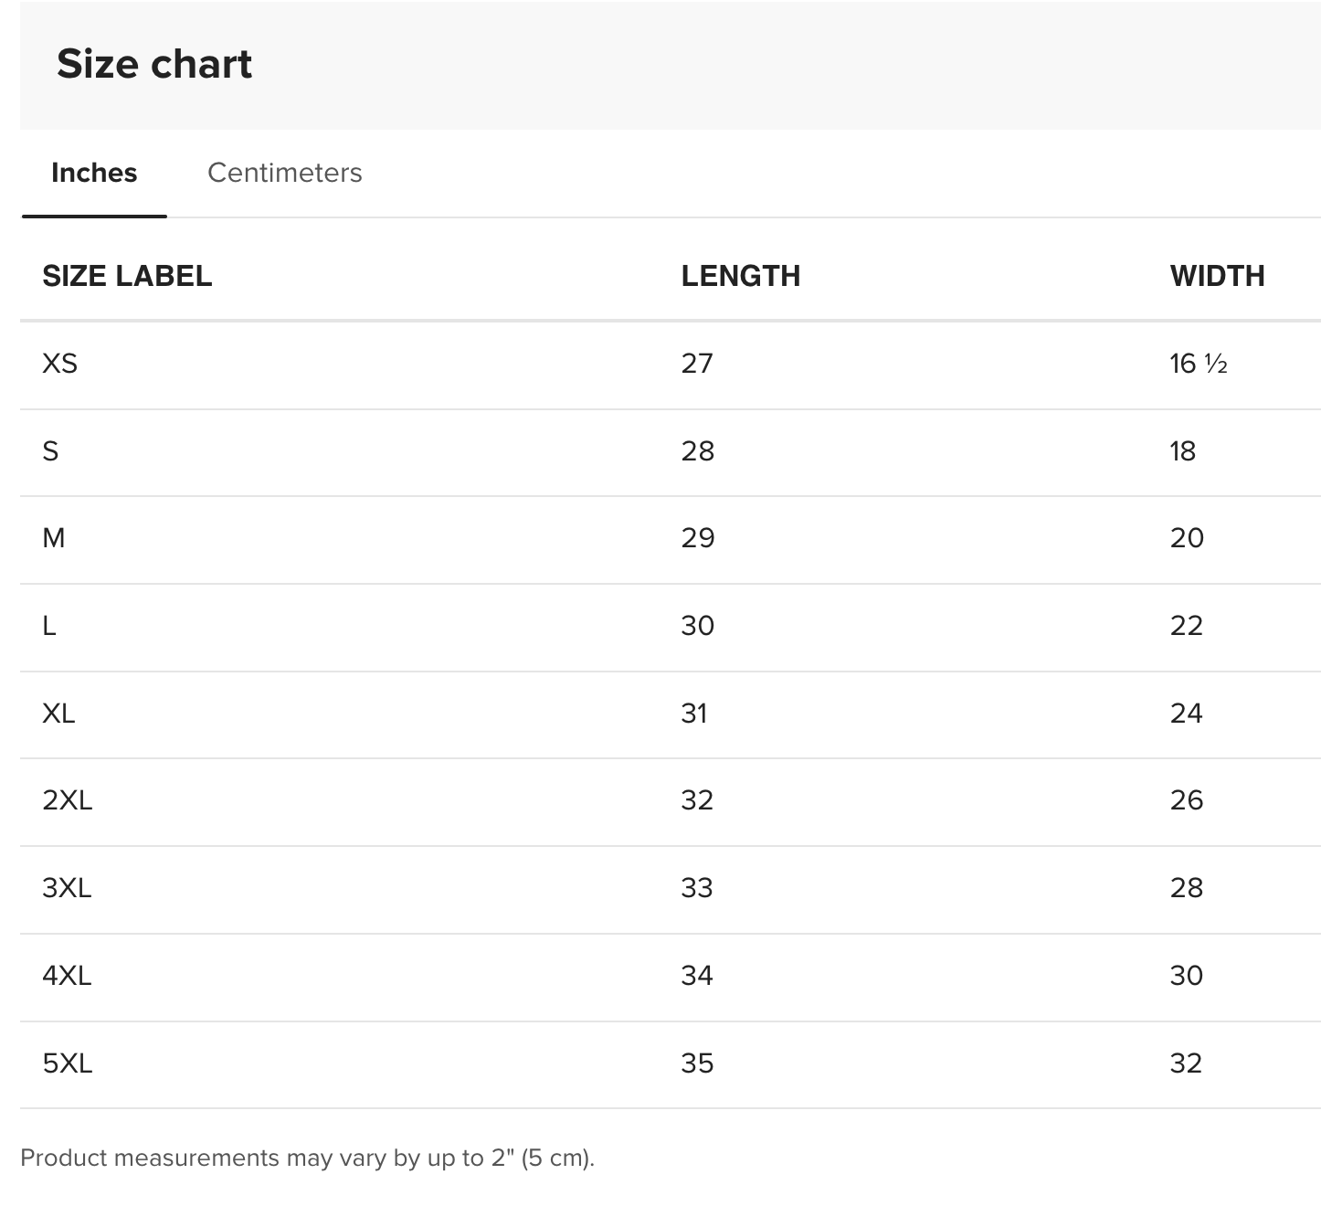Select the S size row label
Viewport: 1321px width, 1206px height.
pos(51,451)
